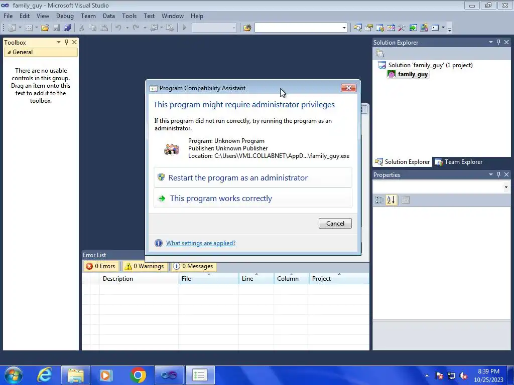Viewport: 514px width, 385px height.
Task: Click the Redo arrow icon
Action: pyautogui.click(x=136, y=28)
